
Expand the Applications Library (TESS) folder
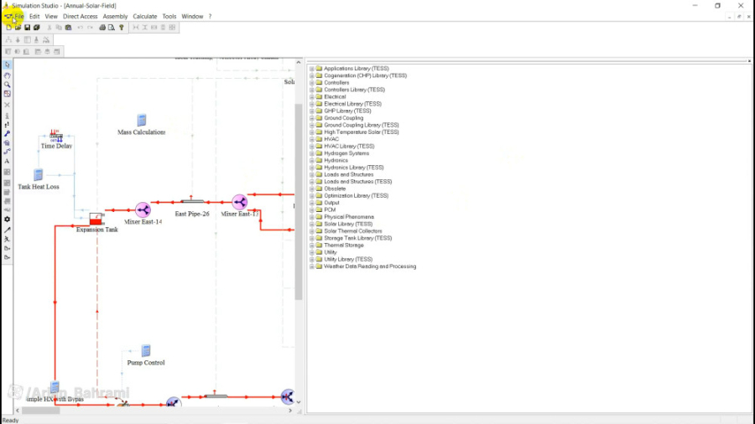pos(312,69)
